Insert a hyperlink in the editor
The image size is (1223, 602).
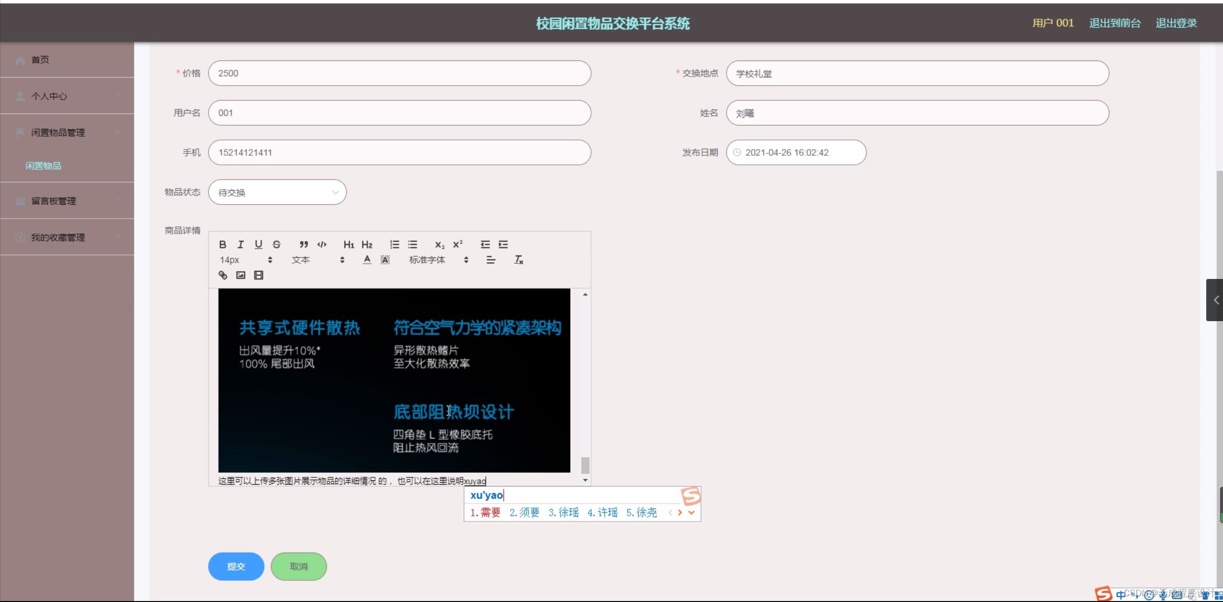(223, 275)
